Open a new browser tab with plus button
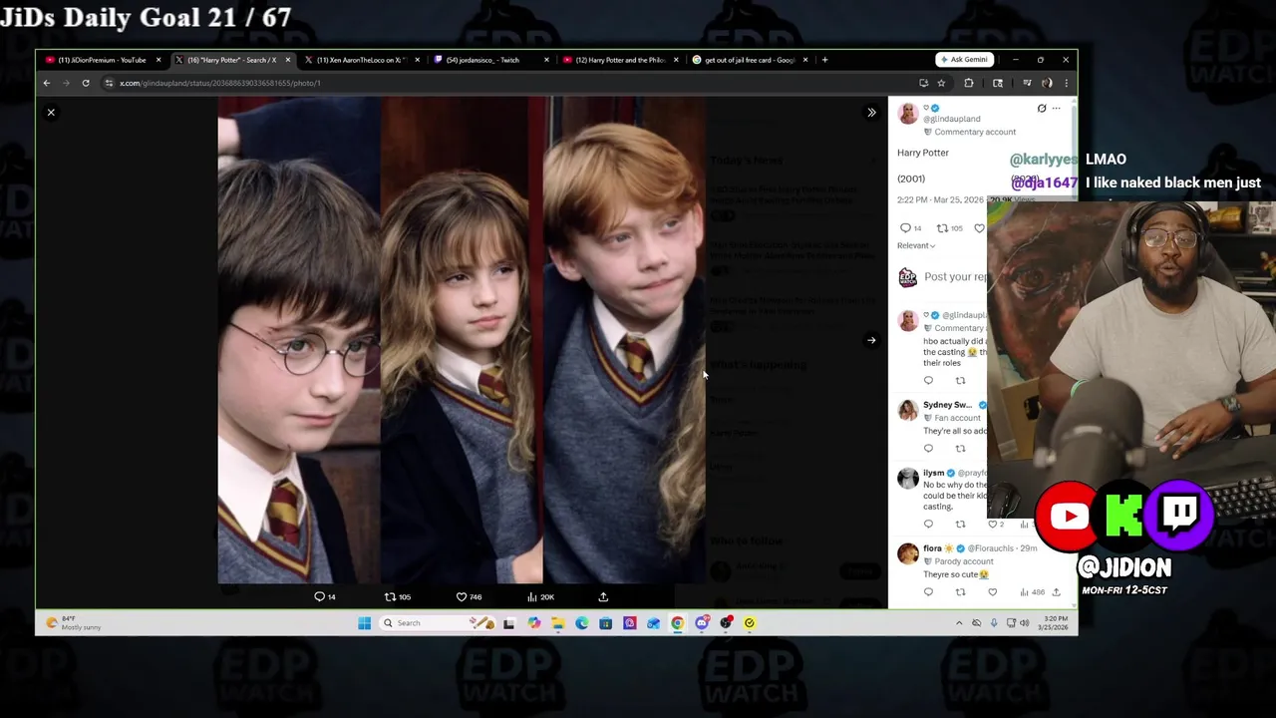Image resolution: width=1276 pixels, height=718 pixels. 824,60
